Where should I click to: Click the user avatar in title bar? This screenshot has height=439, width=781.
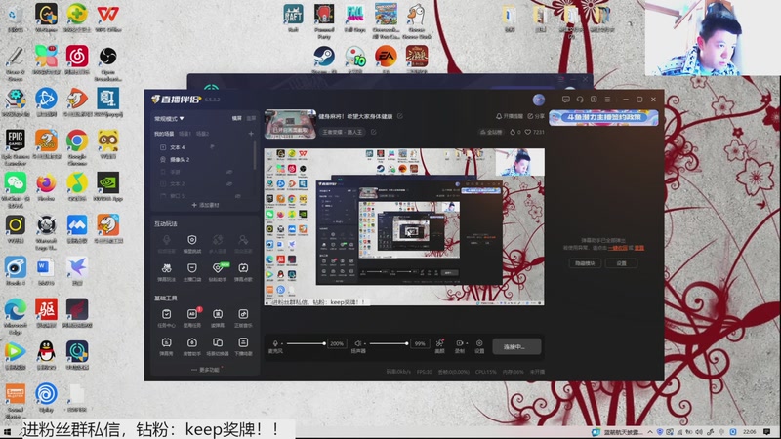click(x=539, y=100)
